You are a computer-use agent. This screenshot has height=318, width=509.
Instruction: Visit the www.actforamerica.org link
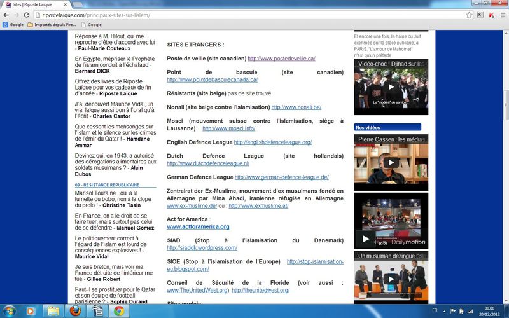[198, 227]
